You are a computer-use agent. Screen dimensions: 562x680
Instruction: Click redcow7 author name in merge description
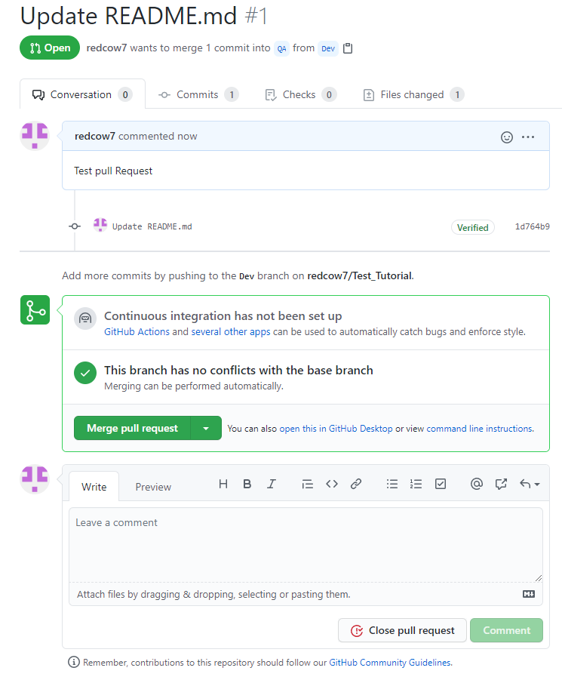point(106,48)
